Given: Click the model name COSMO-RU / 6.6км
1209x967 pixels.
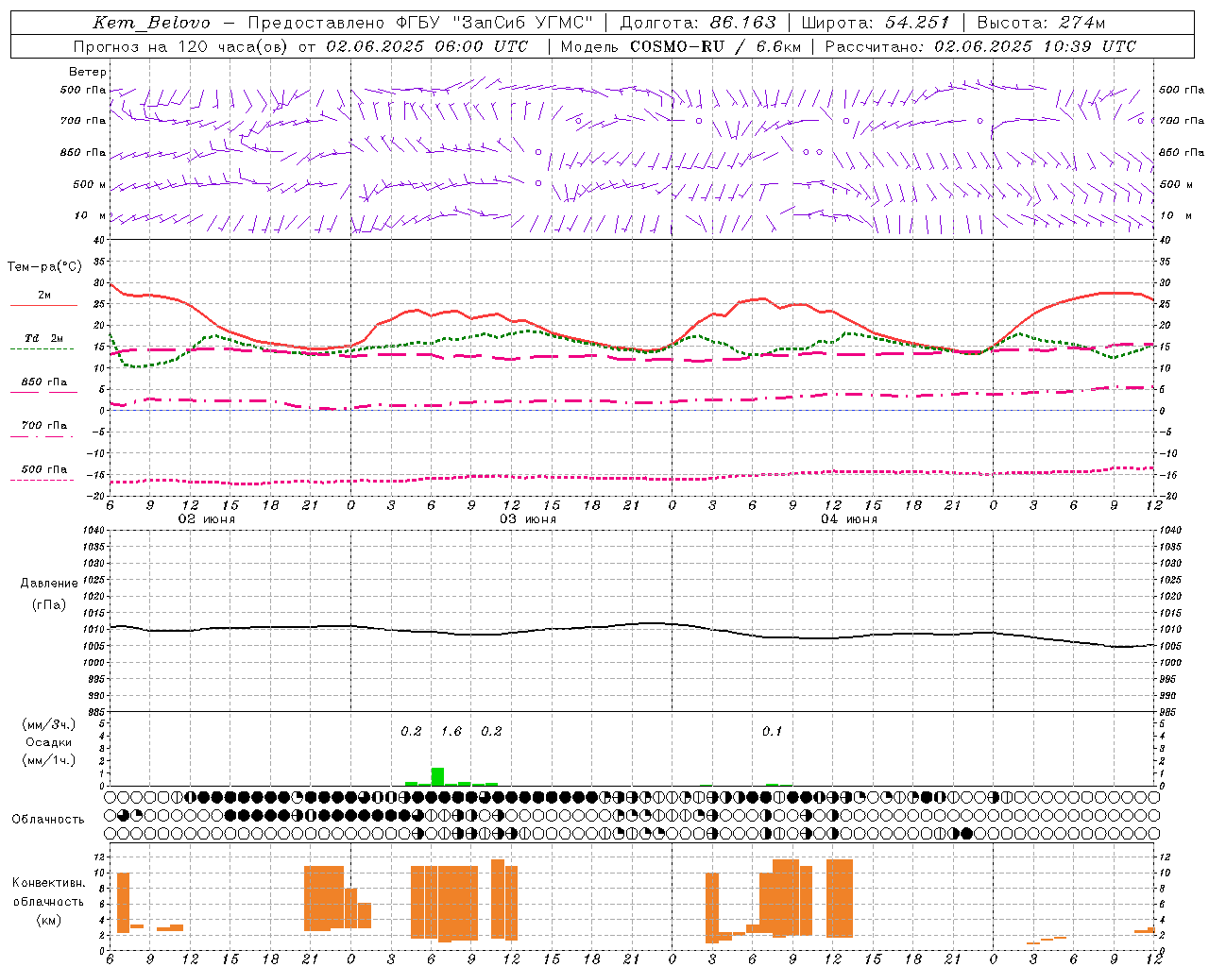Looking at the screenshot, I should click(716, 46).
